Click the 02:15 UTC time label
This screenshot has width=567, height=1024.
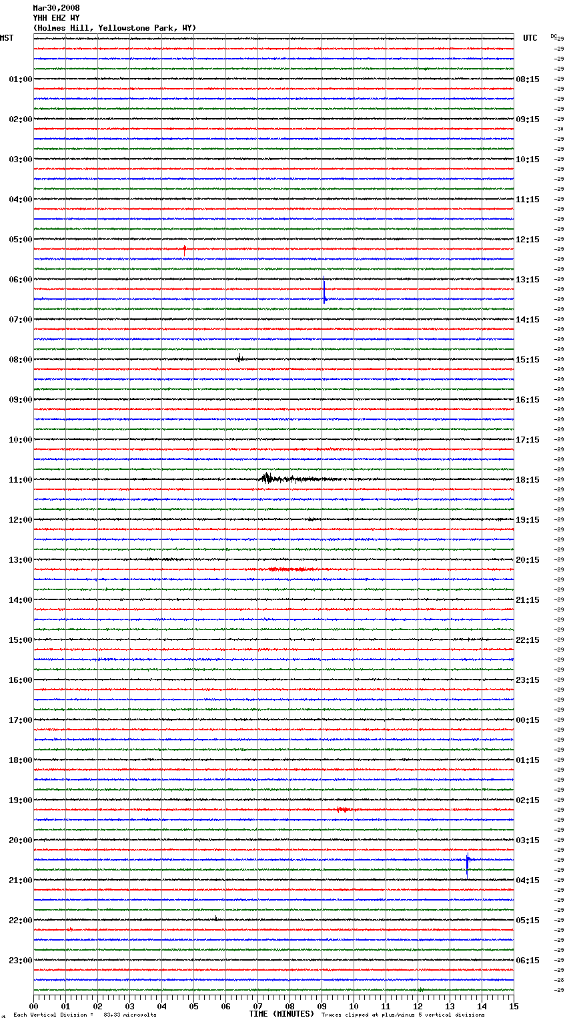(528, 800)
